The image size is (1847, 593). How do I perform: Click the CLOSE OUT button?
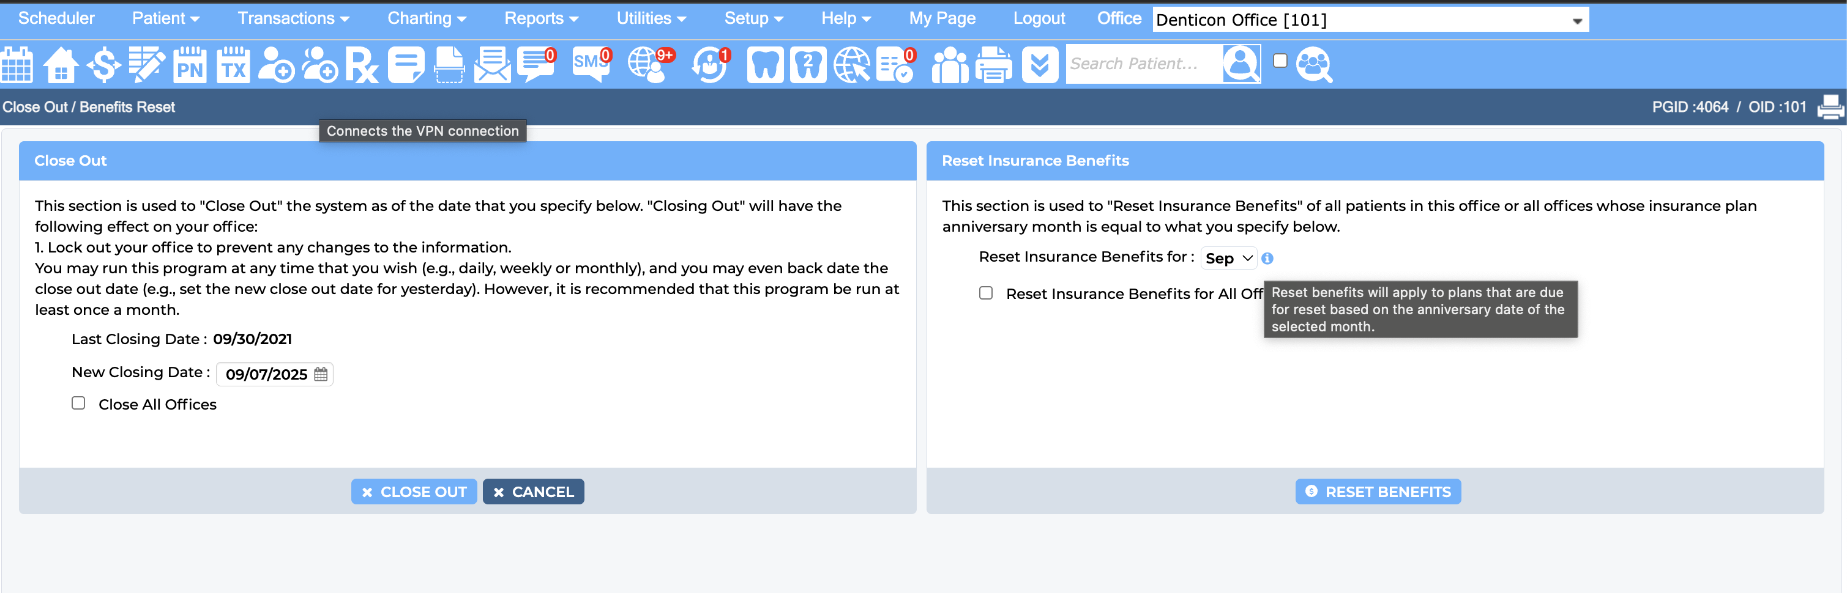414,492
